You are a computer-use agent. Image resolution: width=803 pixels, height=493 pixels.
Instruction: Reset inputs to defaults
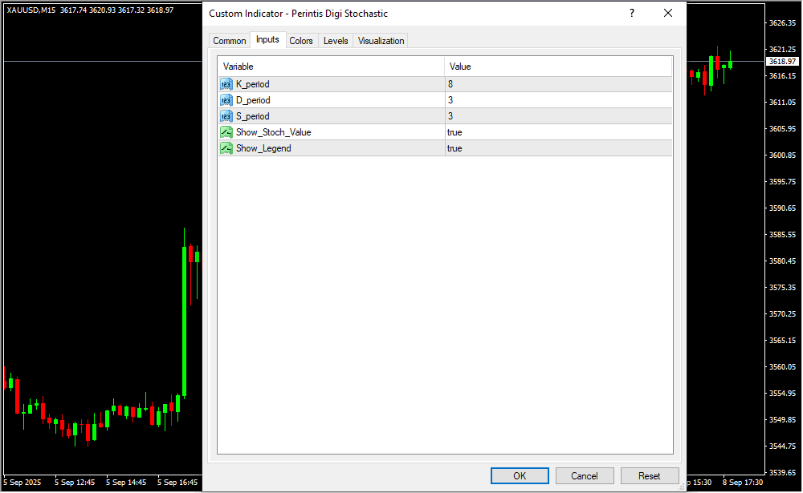click(x=649, y=476)
